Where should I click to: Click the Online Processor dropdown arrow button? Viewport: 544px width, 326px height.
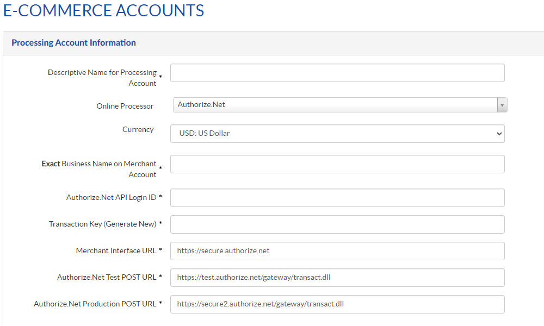[x=502, y=105]
